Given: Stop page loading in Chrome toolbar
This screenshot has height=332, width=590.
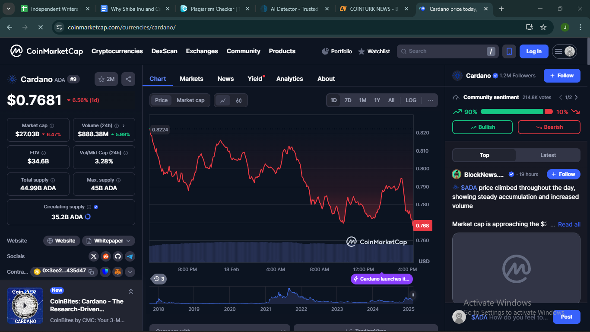Looking at the screenshot, I should coord(40,27).
